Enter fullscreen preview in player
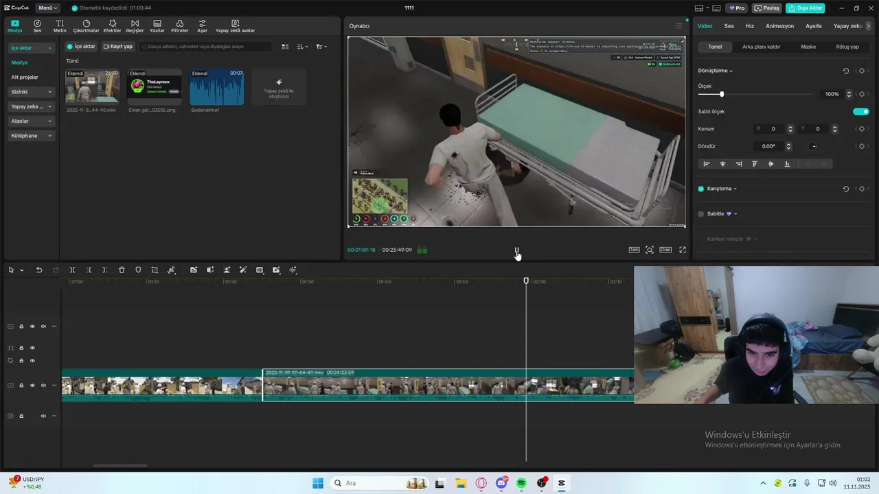The width and height of the screenshot is (879, 494). 683,250
